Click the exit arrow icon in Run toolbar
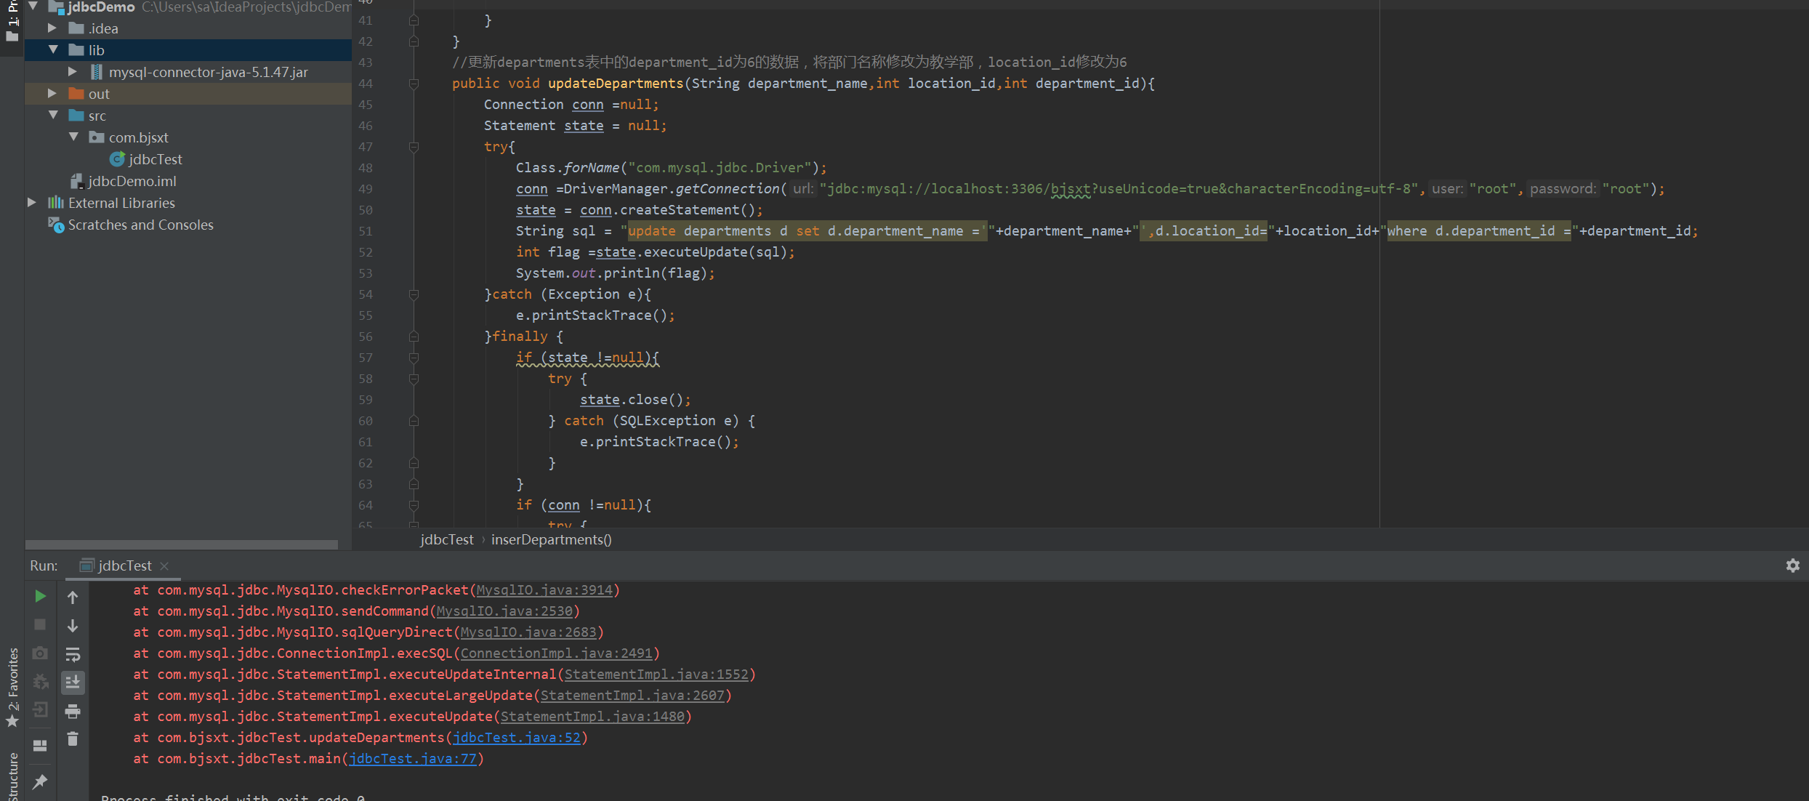This screenshot has width=1809, height=801. pos(40,709)
